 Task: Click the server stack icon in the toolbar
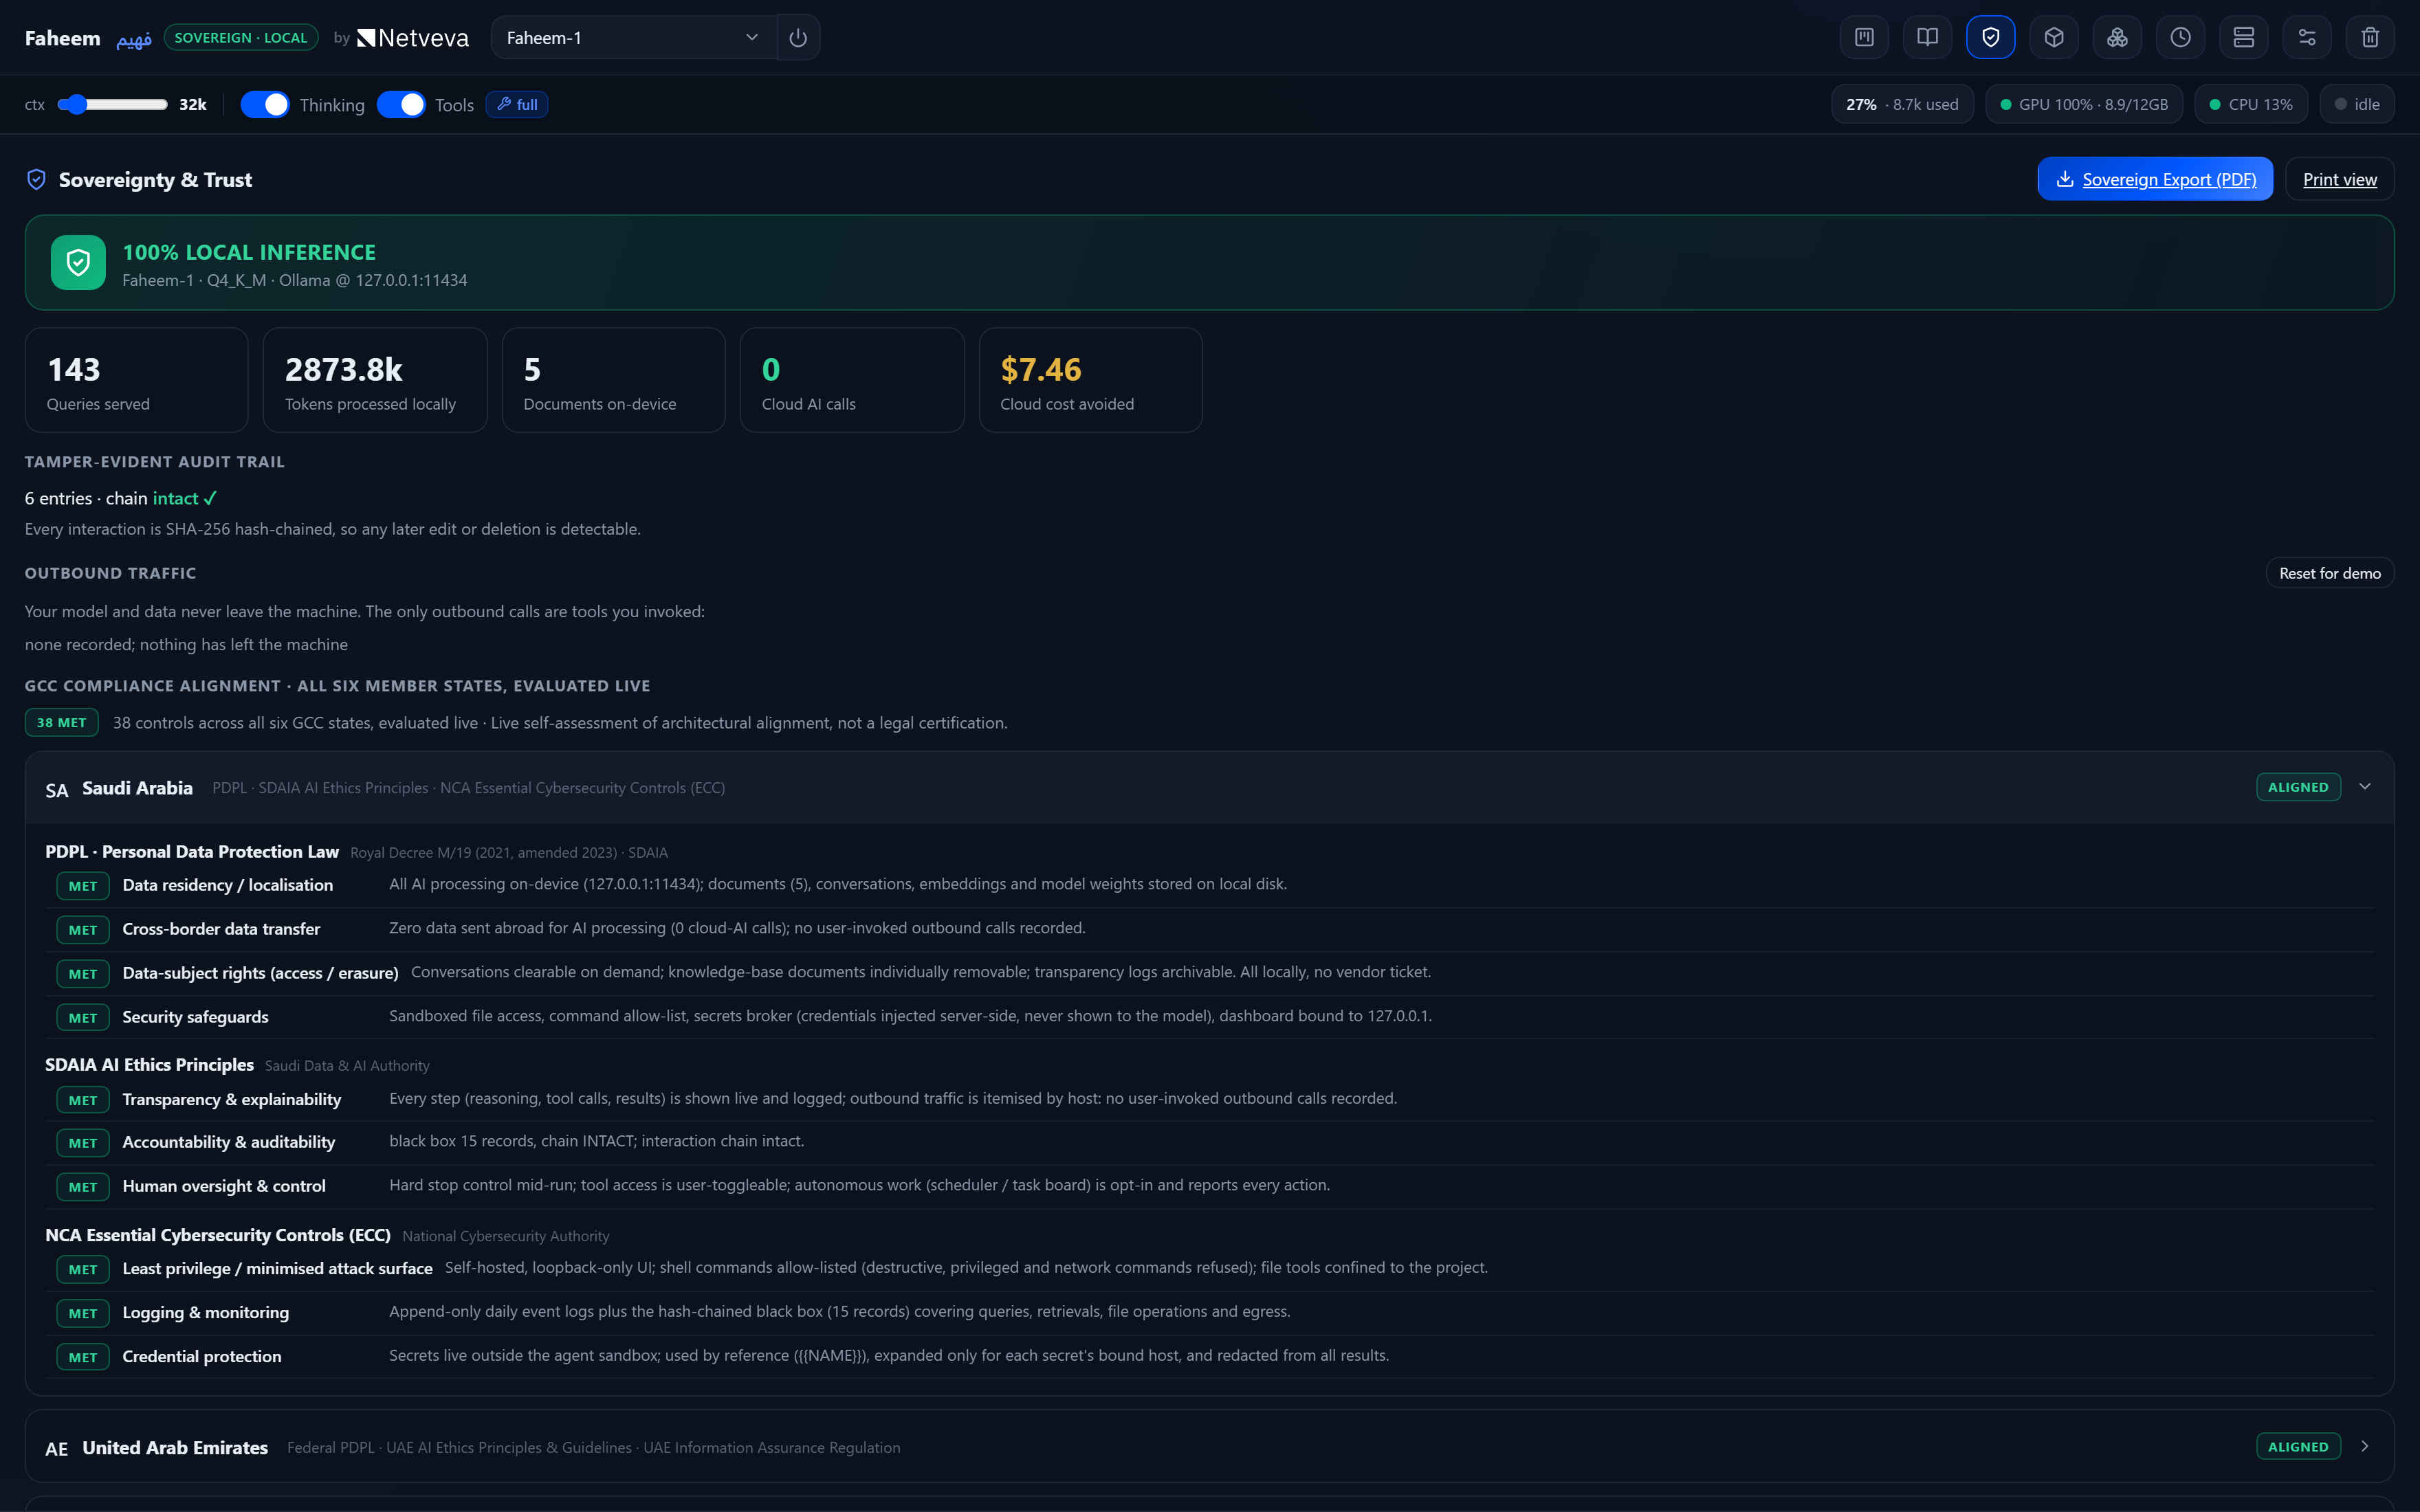point(2244,37)
